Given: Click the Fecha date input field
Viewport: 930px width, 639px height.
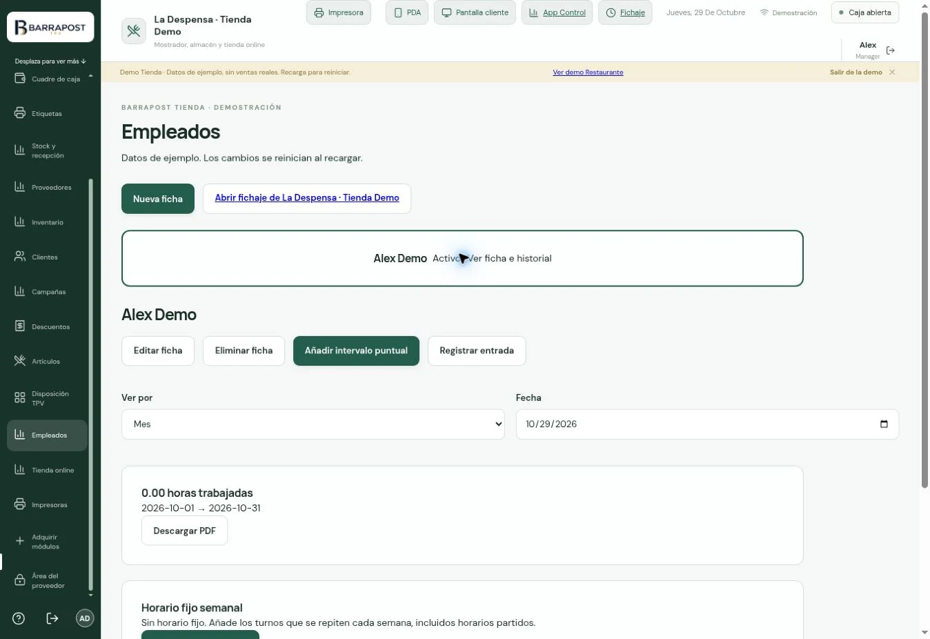Looking at the screenshot, I should coord(707,424).
